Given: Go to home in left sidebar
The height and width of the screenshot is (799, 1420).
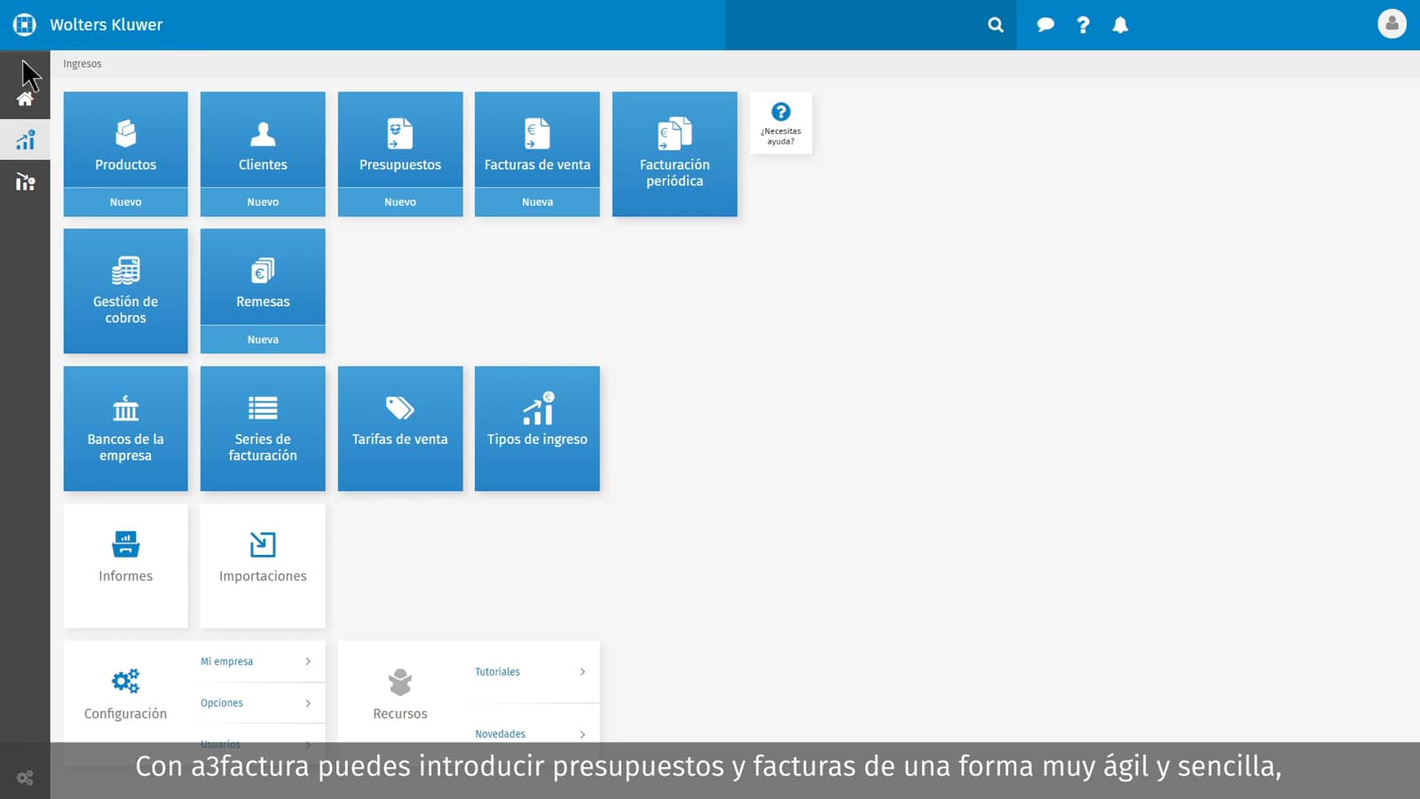Looking at the screenshot, I should 25,99.
